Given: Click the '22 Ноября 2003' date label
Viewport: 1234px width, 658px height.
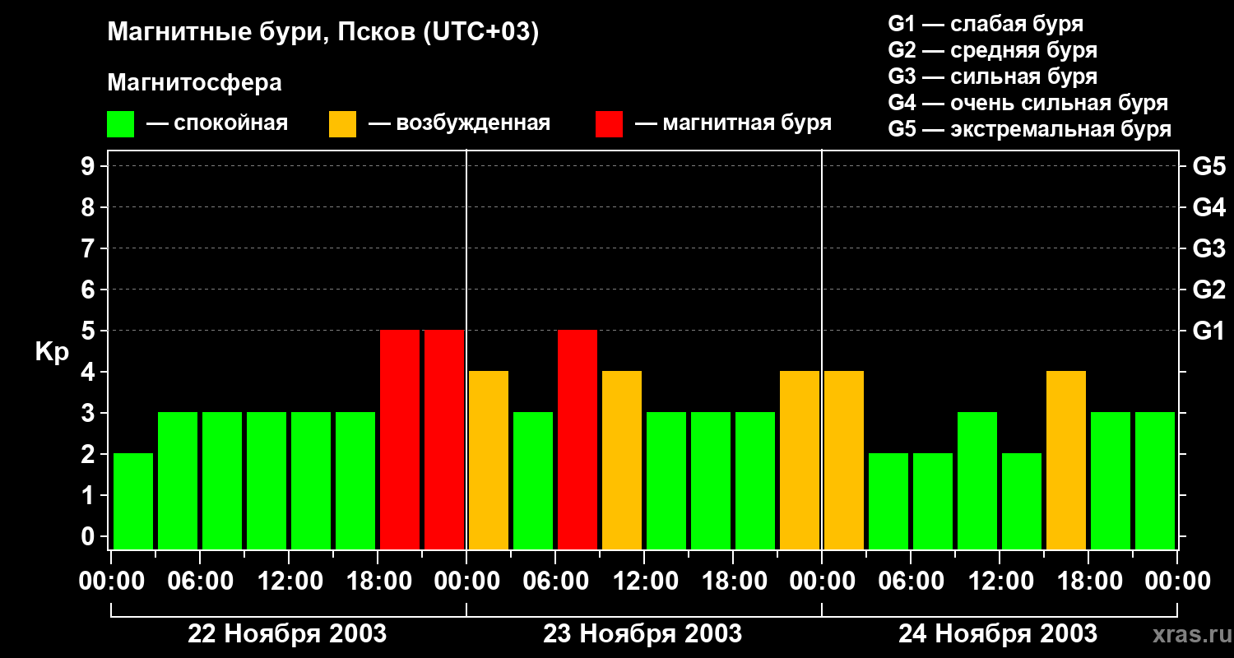Looking at the screenshot, I should 287,634.
